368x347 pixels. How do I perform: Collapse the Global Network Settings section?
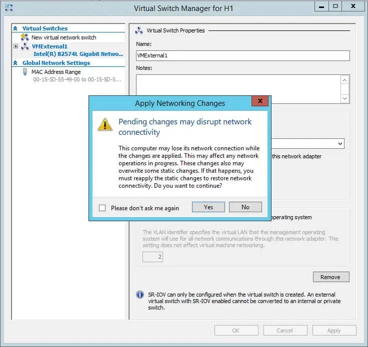[15, 63]
